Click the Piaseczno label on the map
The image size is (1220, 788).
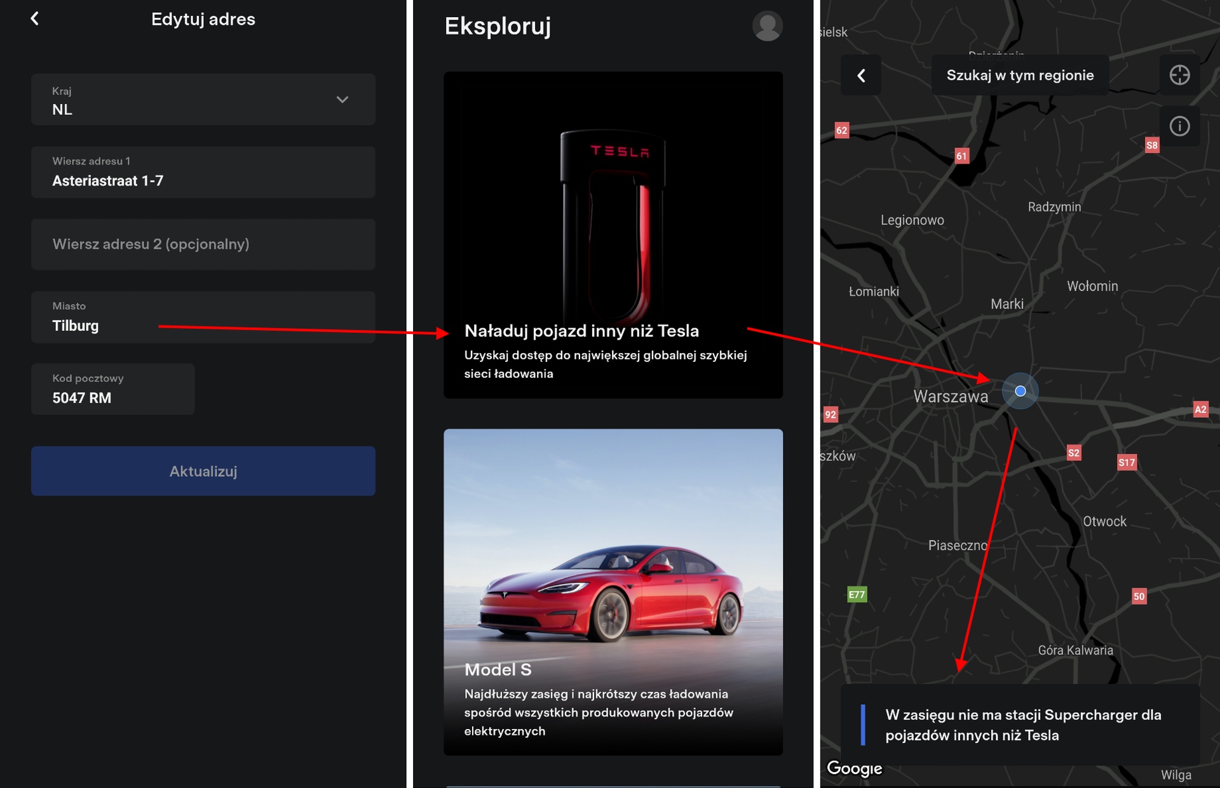click(958, 545)
